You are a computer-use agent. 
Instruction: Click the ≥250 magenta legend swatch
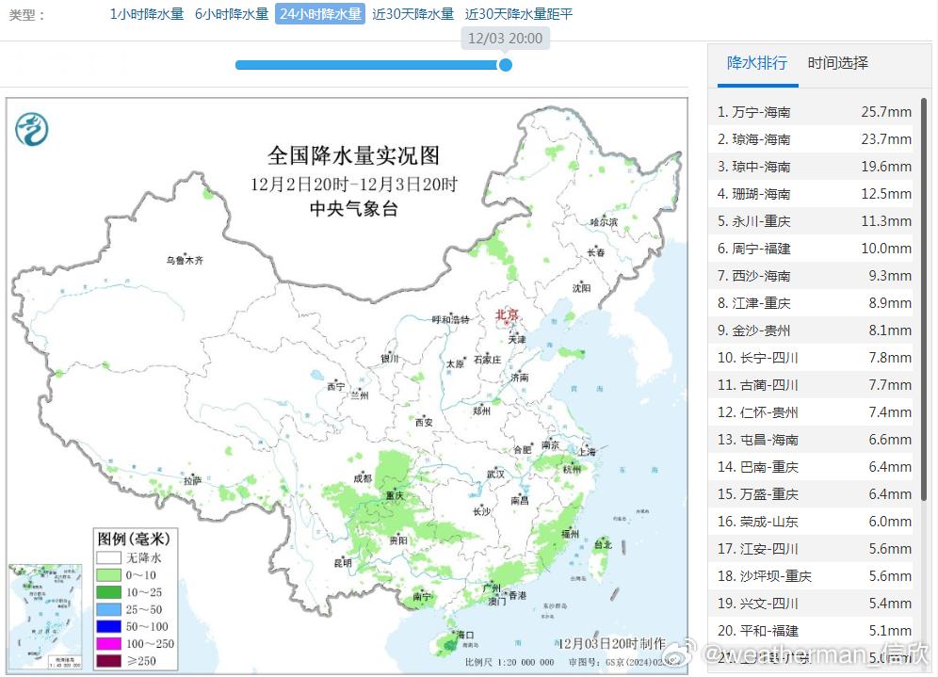[109, 660]
